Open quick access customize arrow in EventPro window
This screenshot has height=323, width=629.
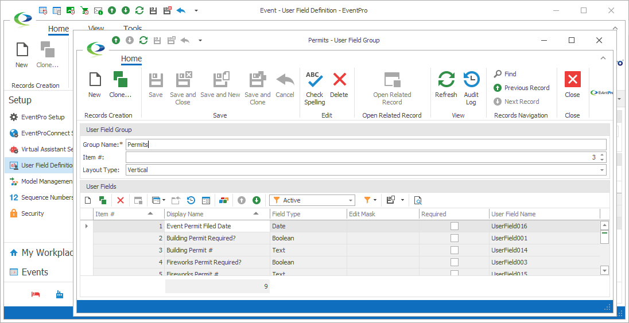pyautogui.click(x=196, y=10)
